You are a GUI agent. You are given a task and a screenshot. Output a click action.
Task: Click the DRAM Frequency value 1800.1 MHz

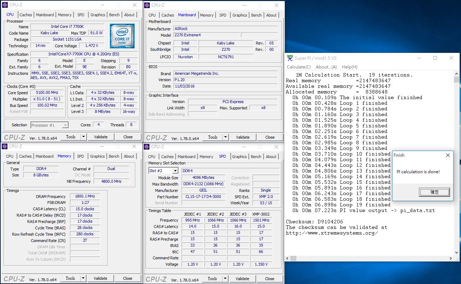(85, 197)
